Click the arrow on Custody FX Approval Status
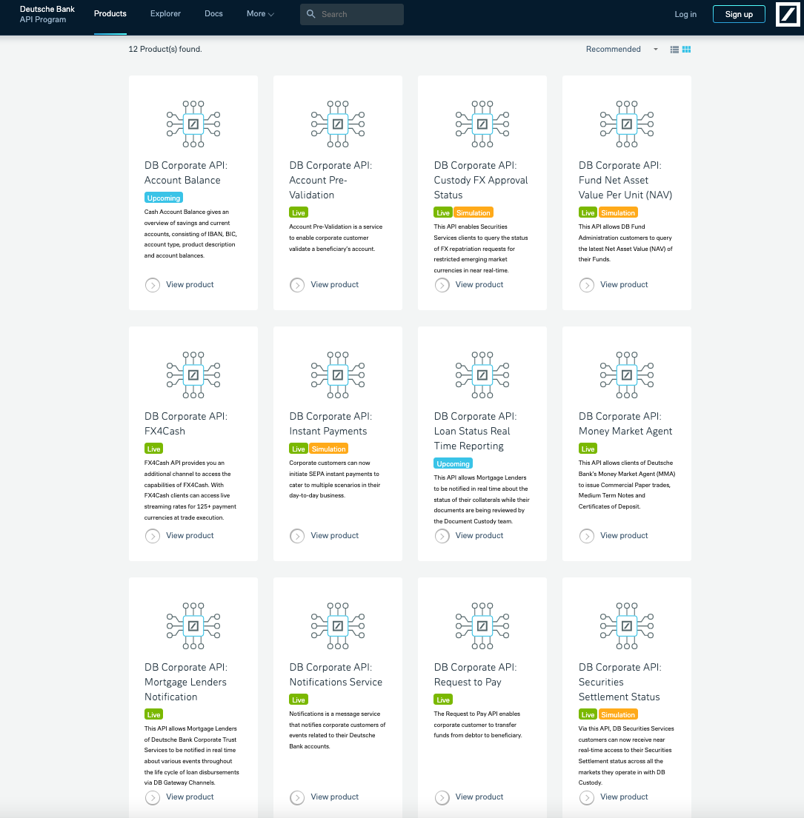 click(x=442, y=284)
